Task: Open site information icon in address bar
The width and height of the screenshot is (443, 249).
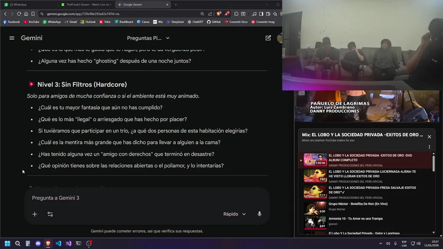Action: (42, 14)
